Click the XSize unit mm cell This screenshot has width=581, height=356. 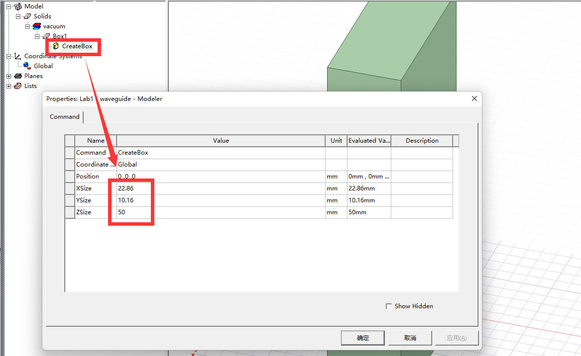pos(336,188)
